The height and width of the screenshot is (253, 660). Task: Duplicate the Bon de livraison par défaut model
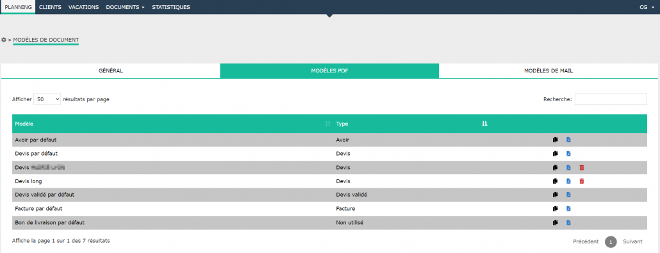click(555, 222)
